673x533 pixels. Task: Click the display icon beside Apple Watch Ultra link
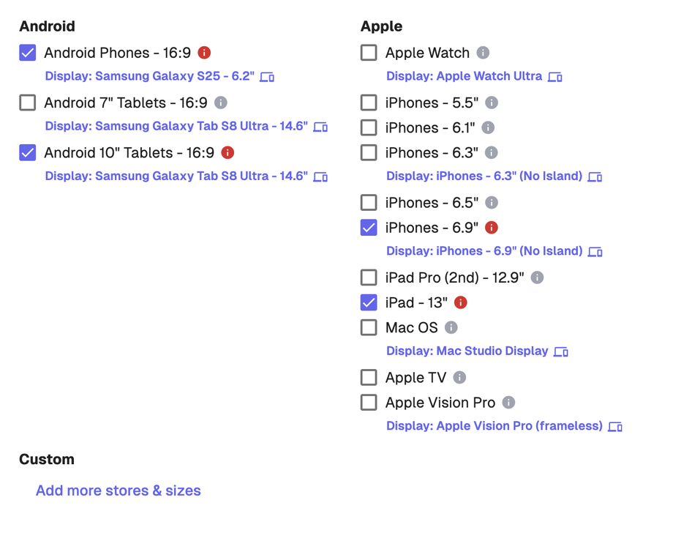coord(554,76)
